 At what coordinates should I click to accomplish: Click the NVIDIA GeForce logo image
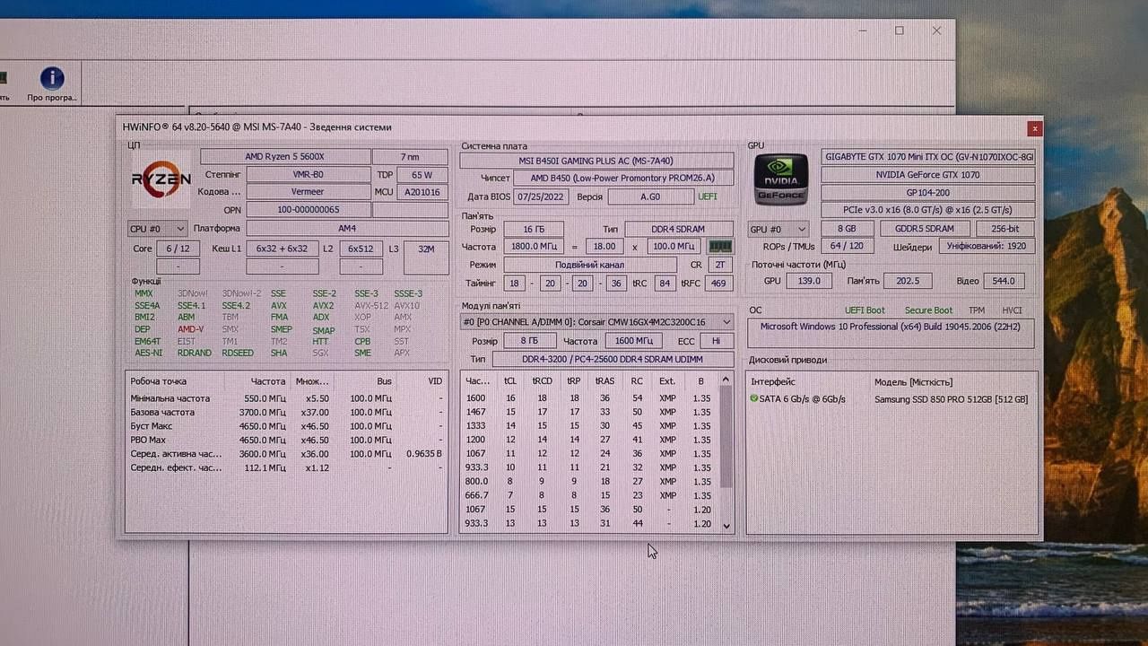pyautogui.click(x=780, y=179)
